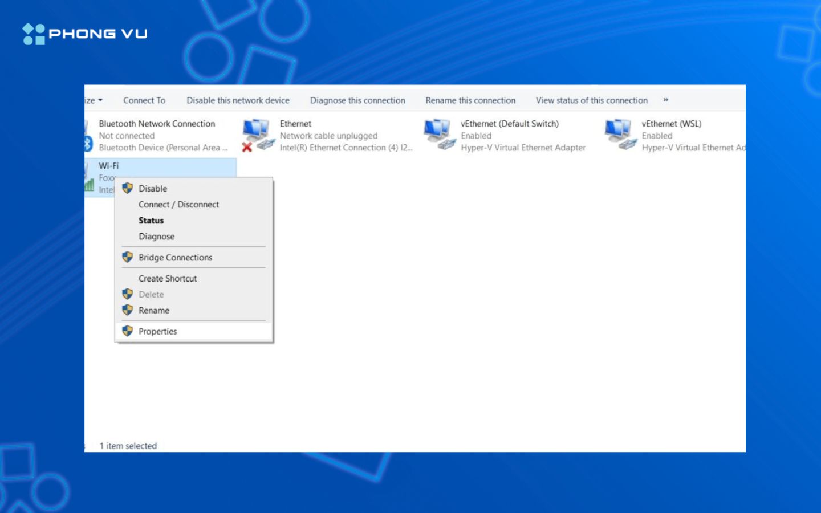Click the shield icon beside Disable
The image size is (821, 513).
128,188
